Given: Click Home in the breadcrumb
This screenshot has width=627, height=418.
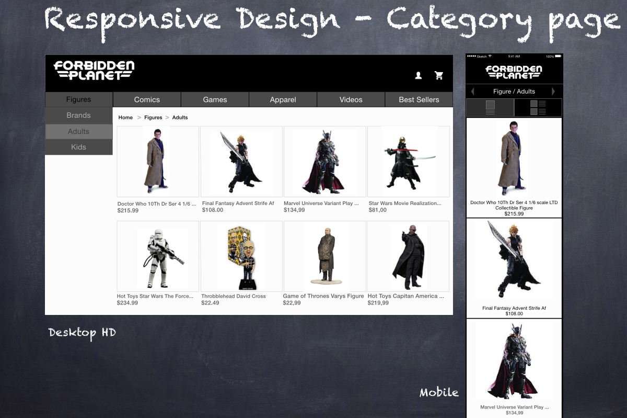Looking at the screenshot, I should pos(125,118).
